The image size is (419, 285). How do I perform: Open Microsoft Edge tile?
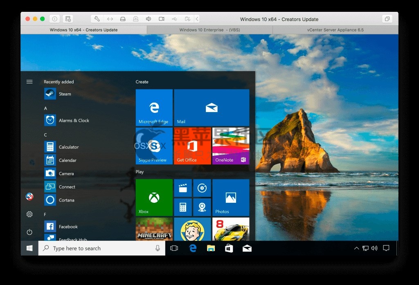(154, 108)
